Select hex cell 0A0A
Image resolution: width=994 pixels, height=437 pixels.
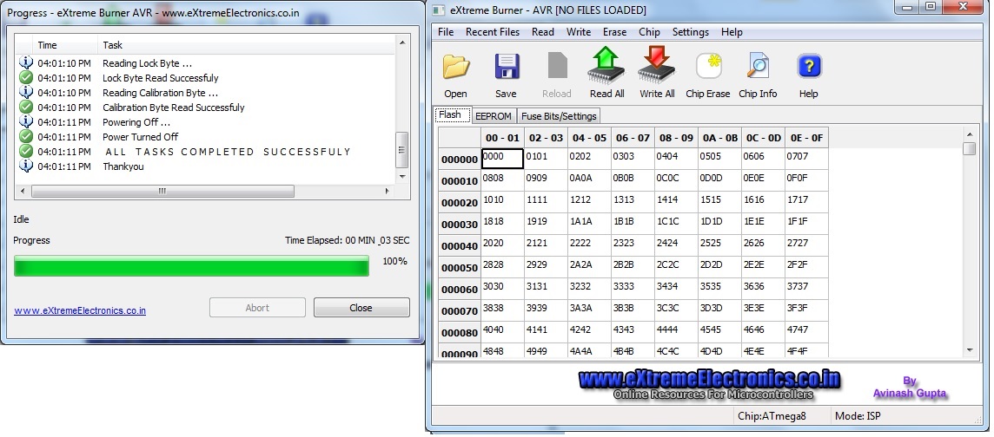click(589, 180)
